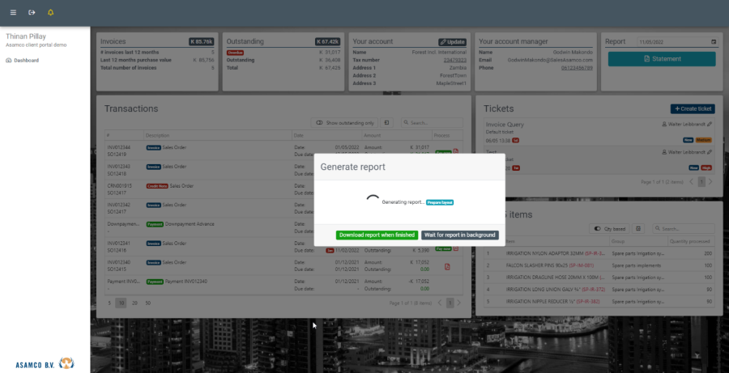Image resolution: width=729 pixels, height=373 pixels.
Task: Click the delete icon next to Qty based
Action: coord(638,229)
